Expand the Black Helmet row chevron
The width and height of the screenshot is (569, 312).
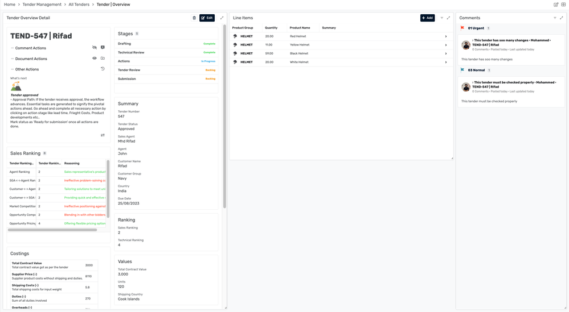click(446, 53)
